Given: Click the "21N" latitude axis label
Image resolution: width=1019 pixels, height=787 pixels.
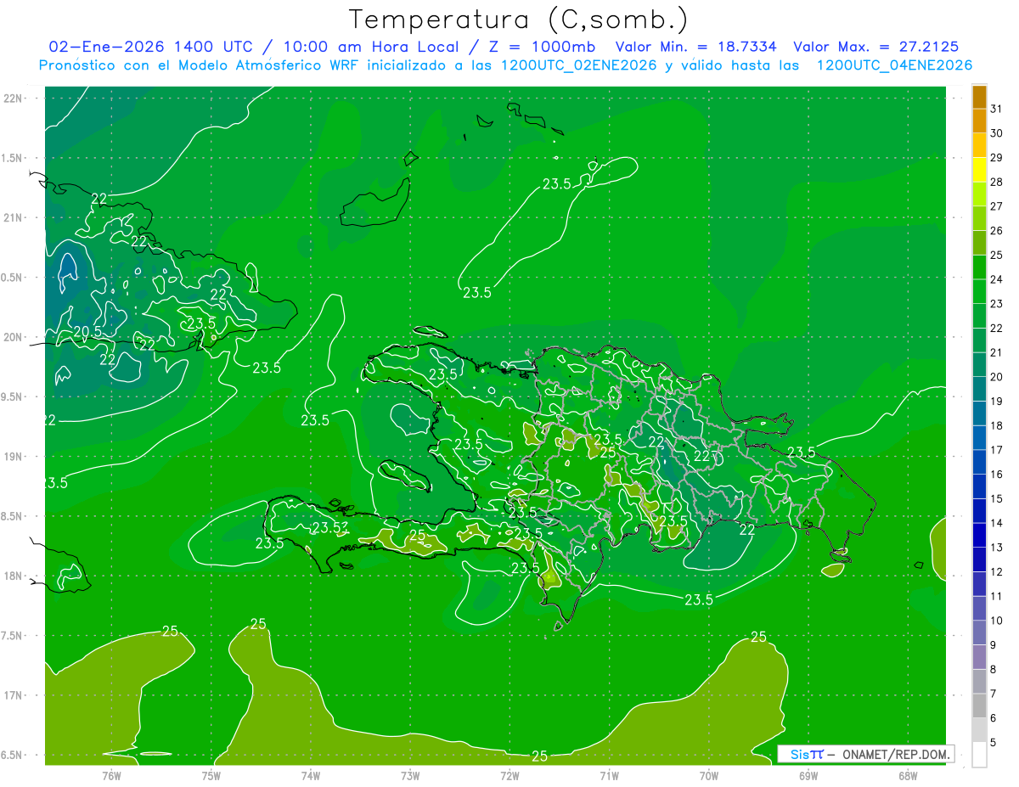Looking at the screenshot, I should click(x=13, y=217).
